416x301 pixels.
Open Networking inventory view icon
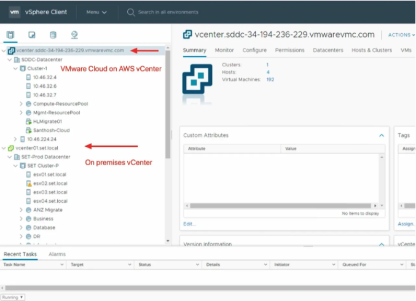click(x=74, y=35)
